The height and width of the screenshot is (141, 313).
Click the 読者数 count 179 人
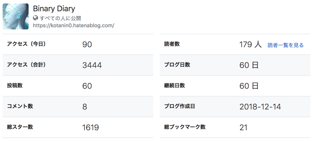[x=250, y=45]
